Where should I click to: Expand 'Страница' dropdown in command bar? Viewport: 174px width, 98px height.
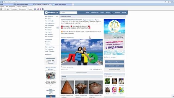click(14, 9)
